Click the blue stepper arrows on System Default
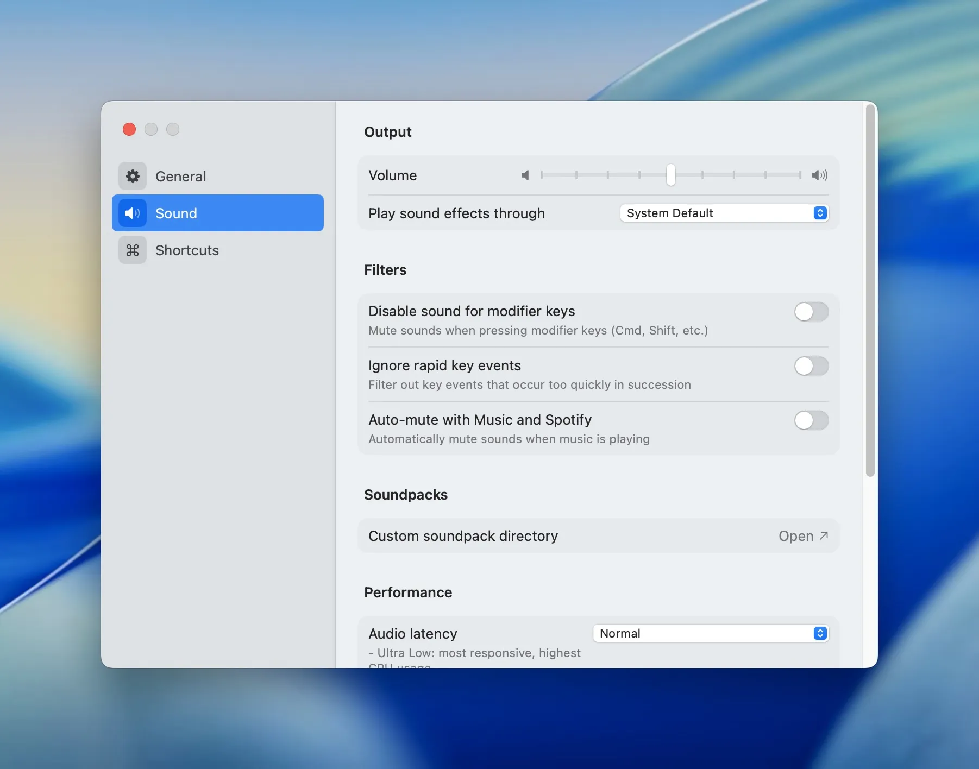 click(820, 213)
